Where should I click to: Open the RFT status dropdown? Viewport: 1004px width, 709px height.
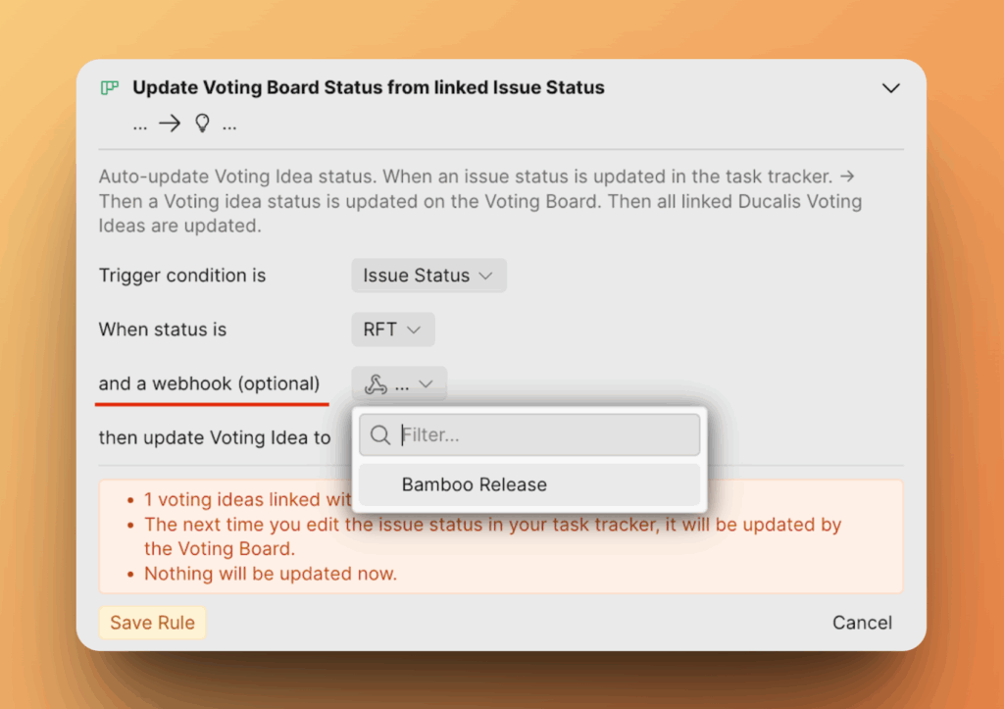click(392, 330)
